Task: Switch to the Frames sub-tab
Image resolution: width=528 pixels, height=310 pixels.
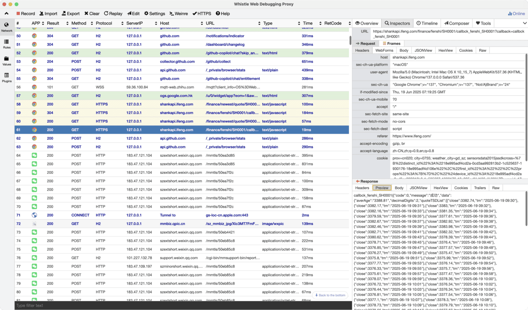Action: pyautogui.click(x=392, y=43)
